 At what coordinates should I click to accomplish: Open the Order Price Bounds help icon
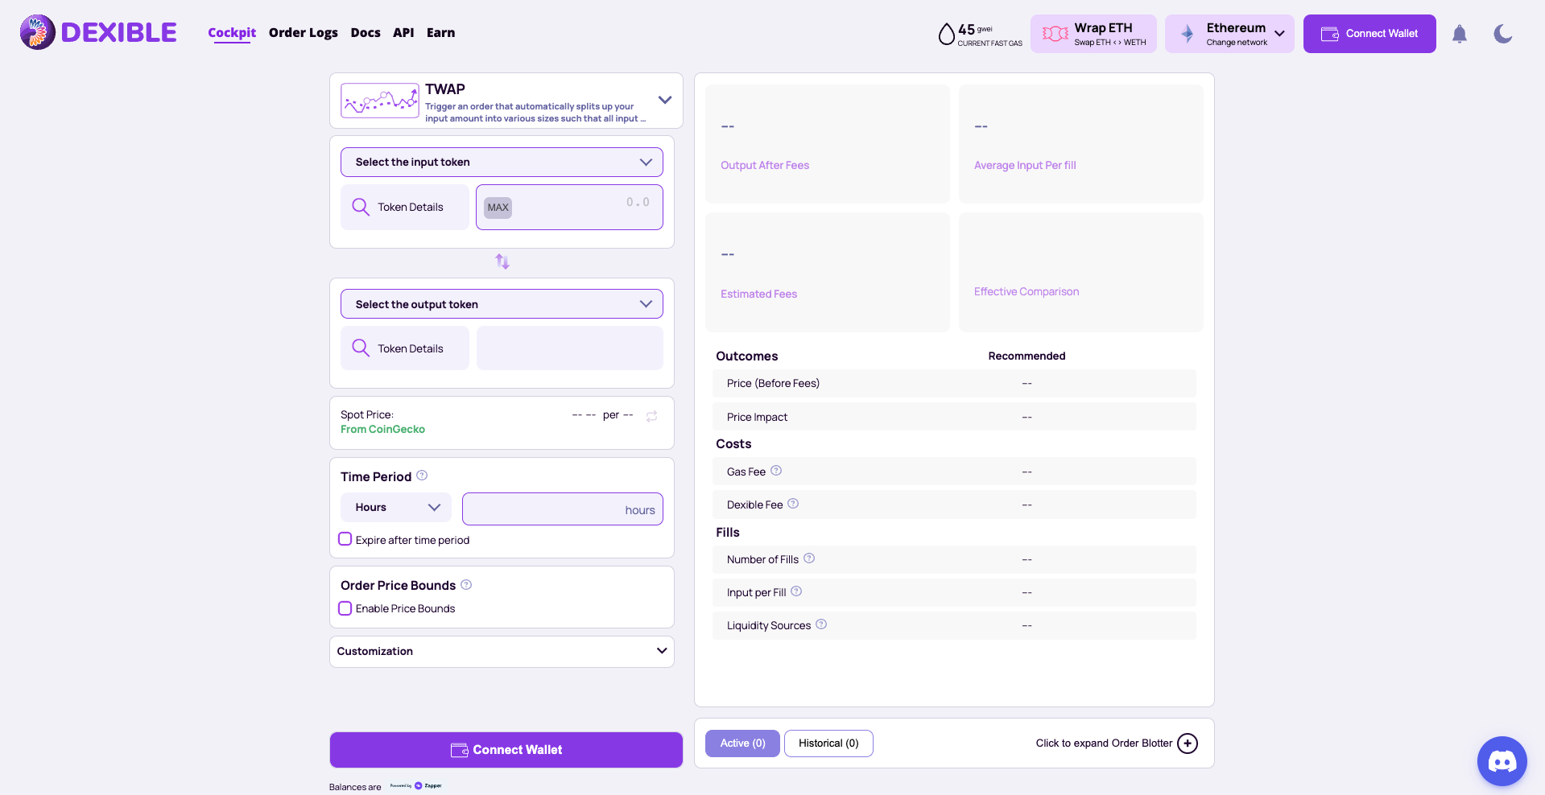[x=466, y=584]
